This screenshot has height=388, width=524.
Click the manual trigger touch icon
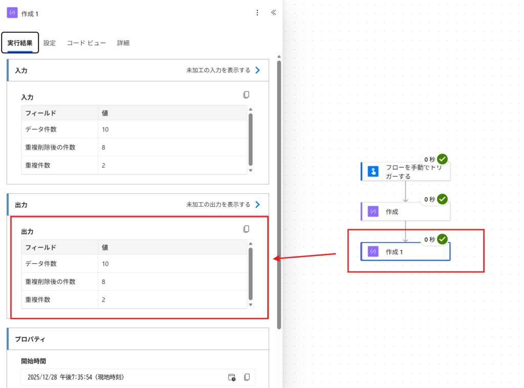click(x=373, y=172)
